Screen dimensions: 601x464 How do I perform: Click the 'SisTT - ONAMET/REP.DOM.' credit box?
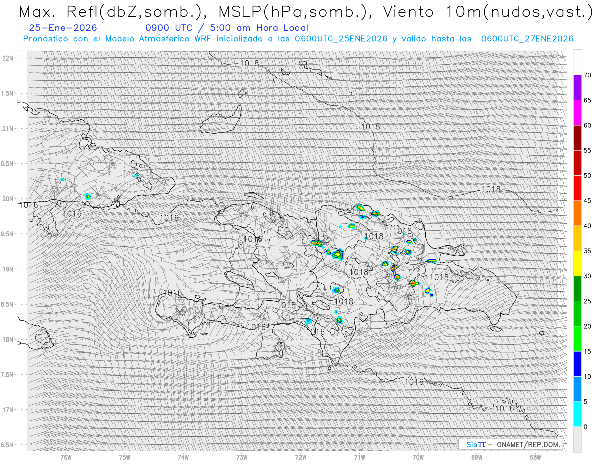point(511,444)
